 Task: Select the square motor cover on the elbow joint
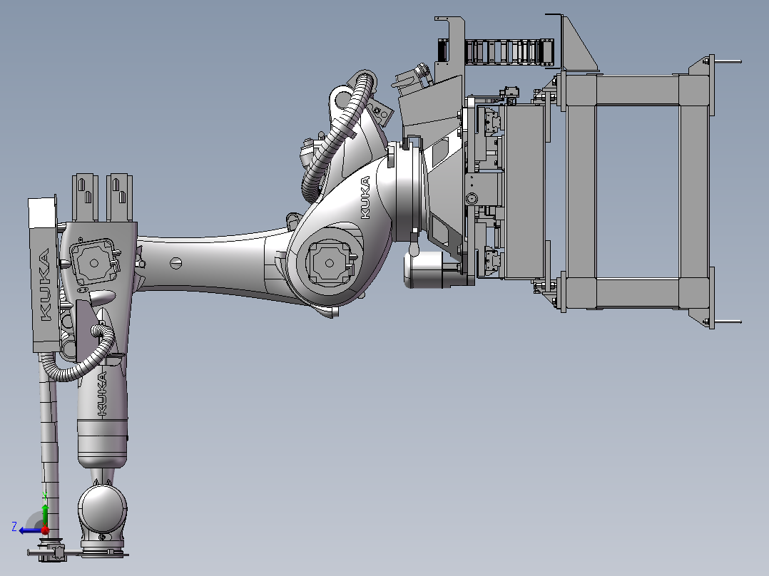(330, 263)
